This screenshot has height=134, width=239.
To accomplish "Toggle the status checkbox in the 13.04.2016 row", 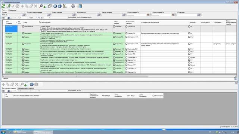I will 23,44.
